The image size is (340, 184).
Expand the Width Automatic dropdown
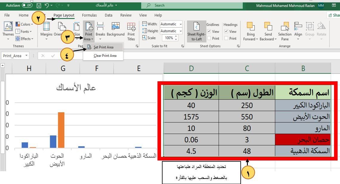click(x=180, y=24)
